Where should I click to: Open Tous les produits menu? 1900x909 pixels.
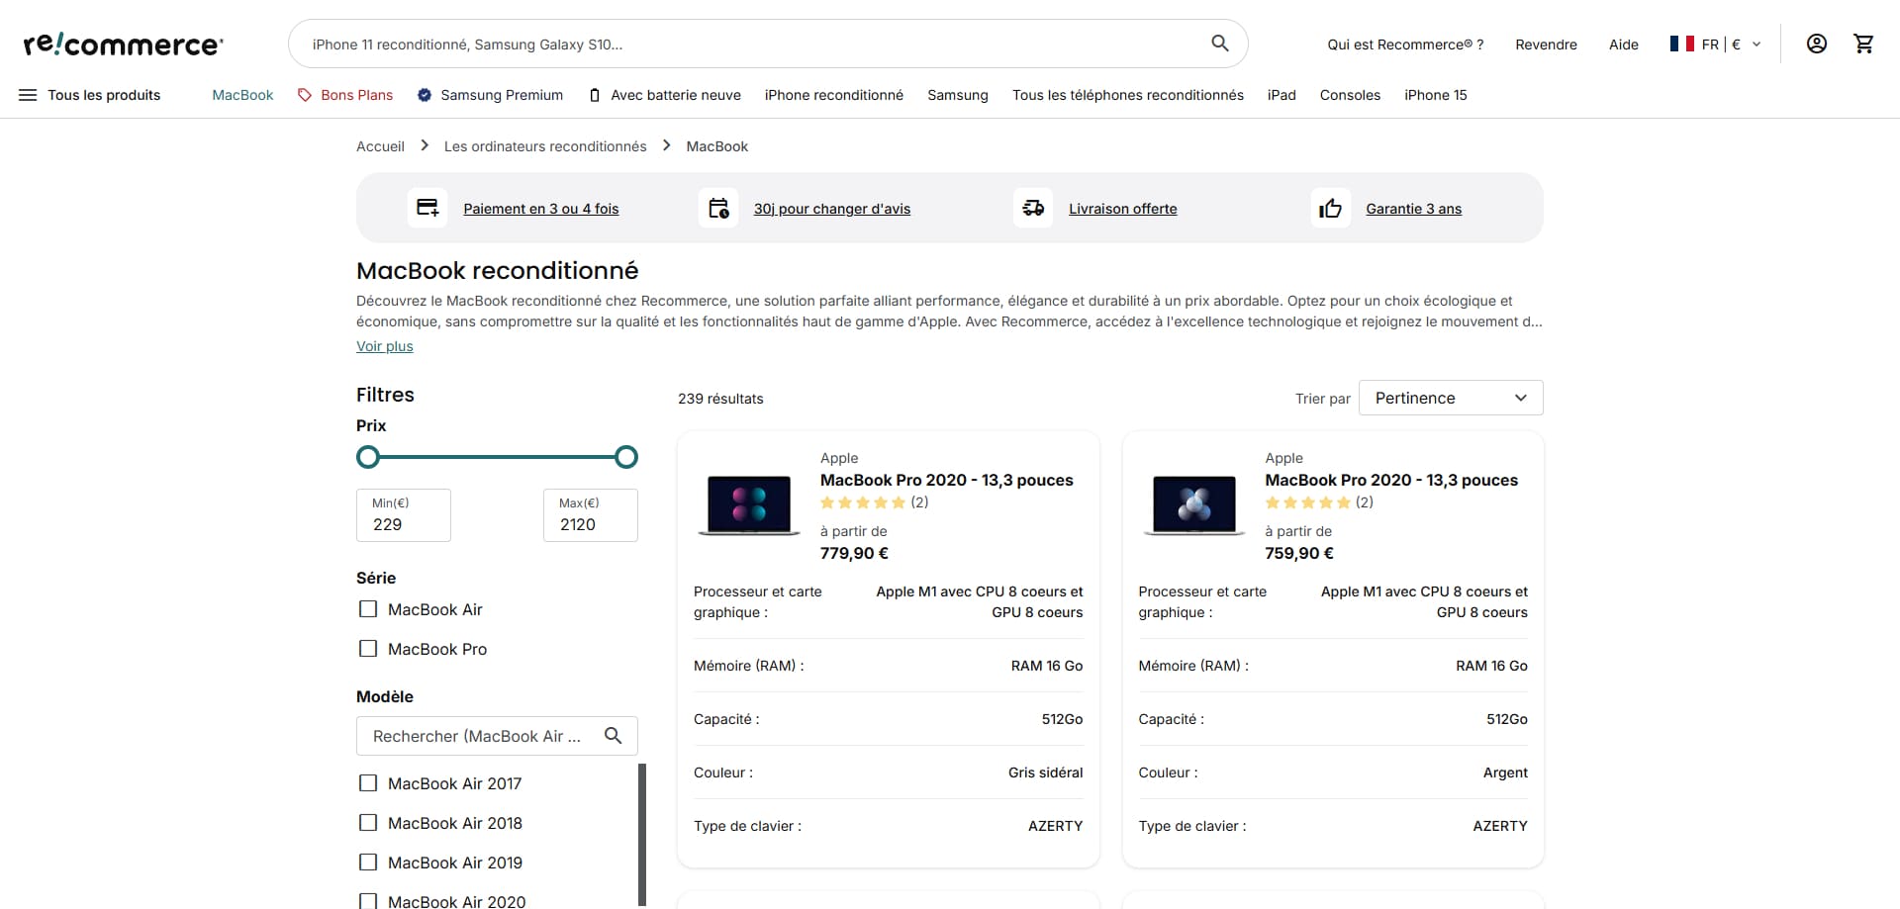104,95
